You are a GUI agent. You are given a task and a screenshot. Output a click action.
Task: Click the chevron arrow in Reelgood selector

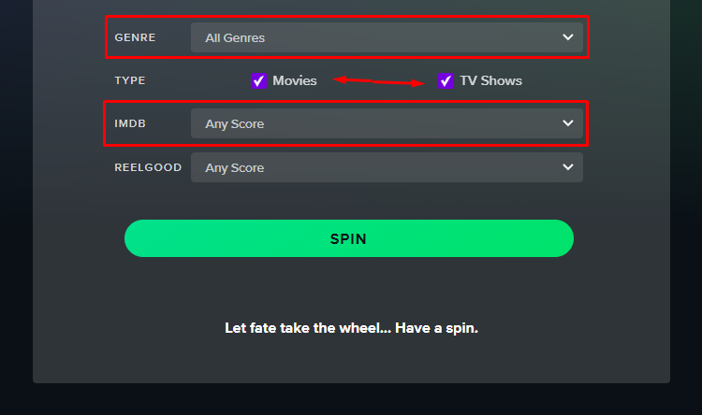pyautogui.click(x=568, y=166)
